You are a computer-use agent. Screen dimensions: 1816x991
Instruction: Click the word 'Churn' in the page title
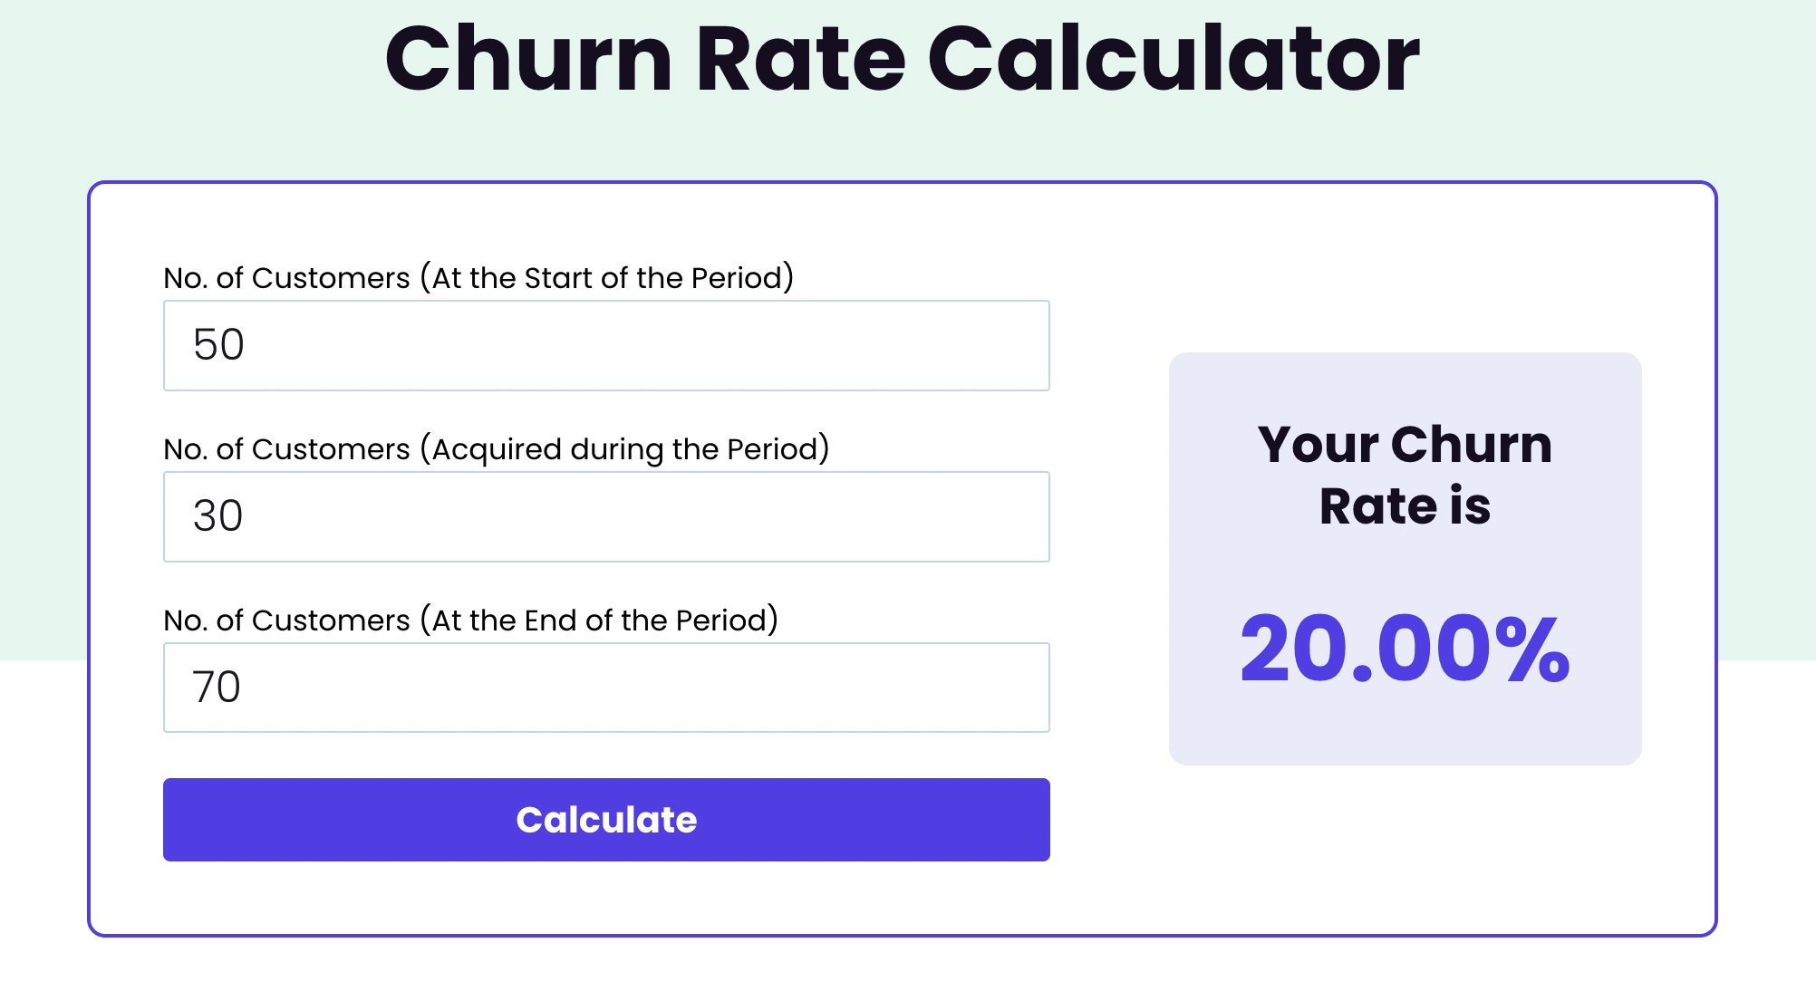tap(528, 59)
